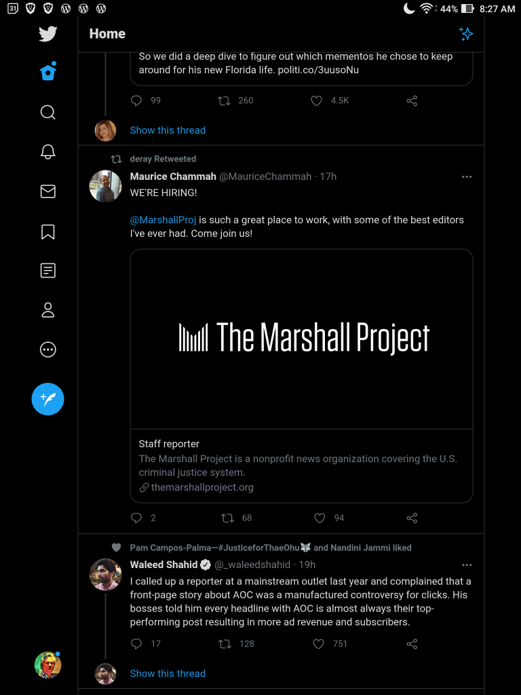This screenshot has height=695, width=521.
Task: Open Lists icon in sidebar
Action: [47, 271]
